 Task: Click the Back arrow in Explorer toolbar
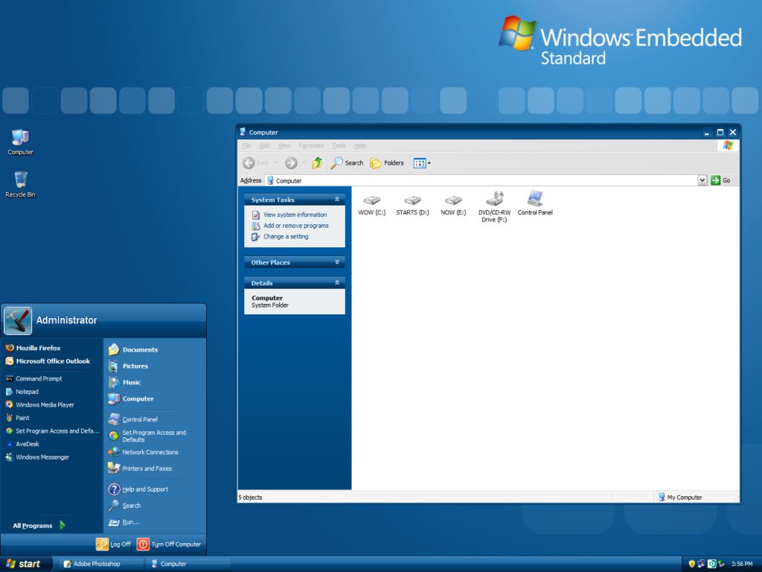(x=256, y=163)
